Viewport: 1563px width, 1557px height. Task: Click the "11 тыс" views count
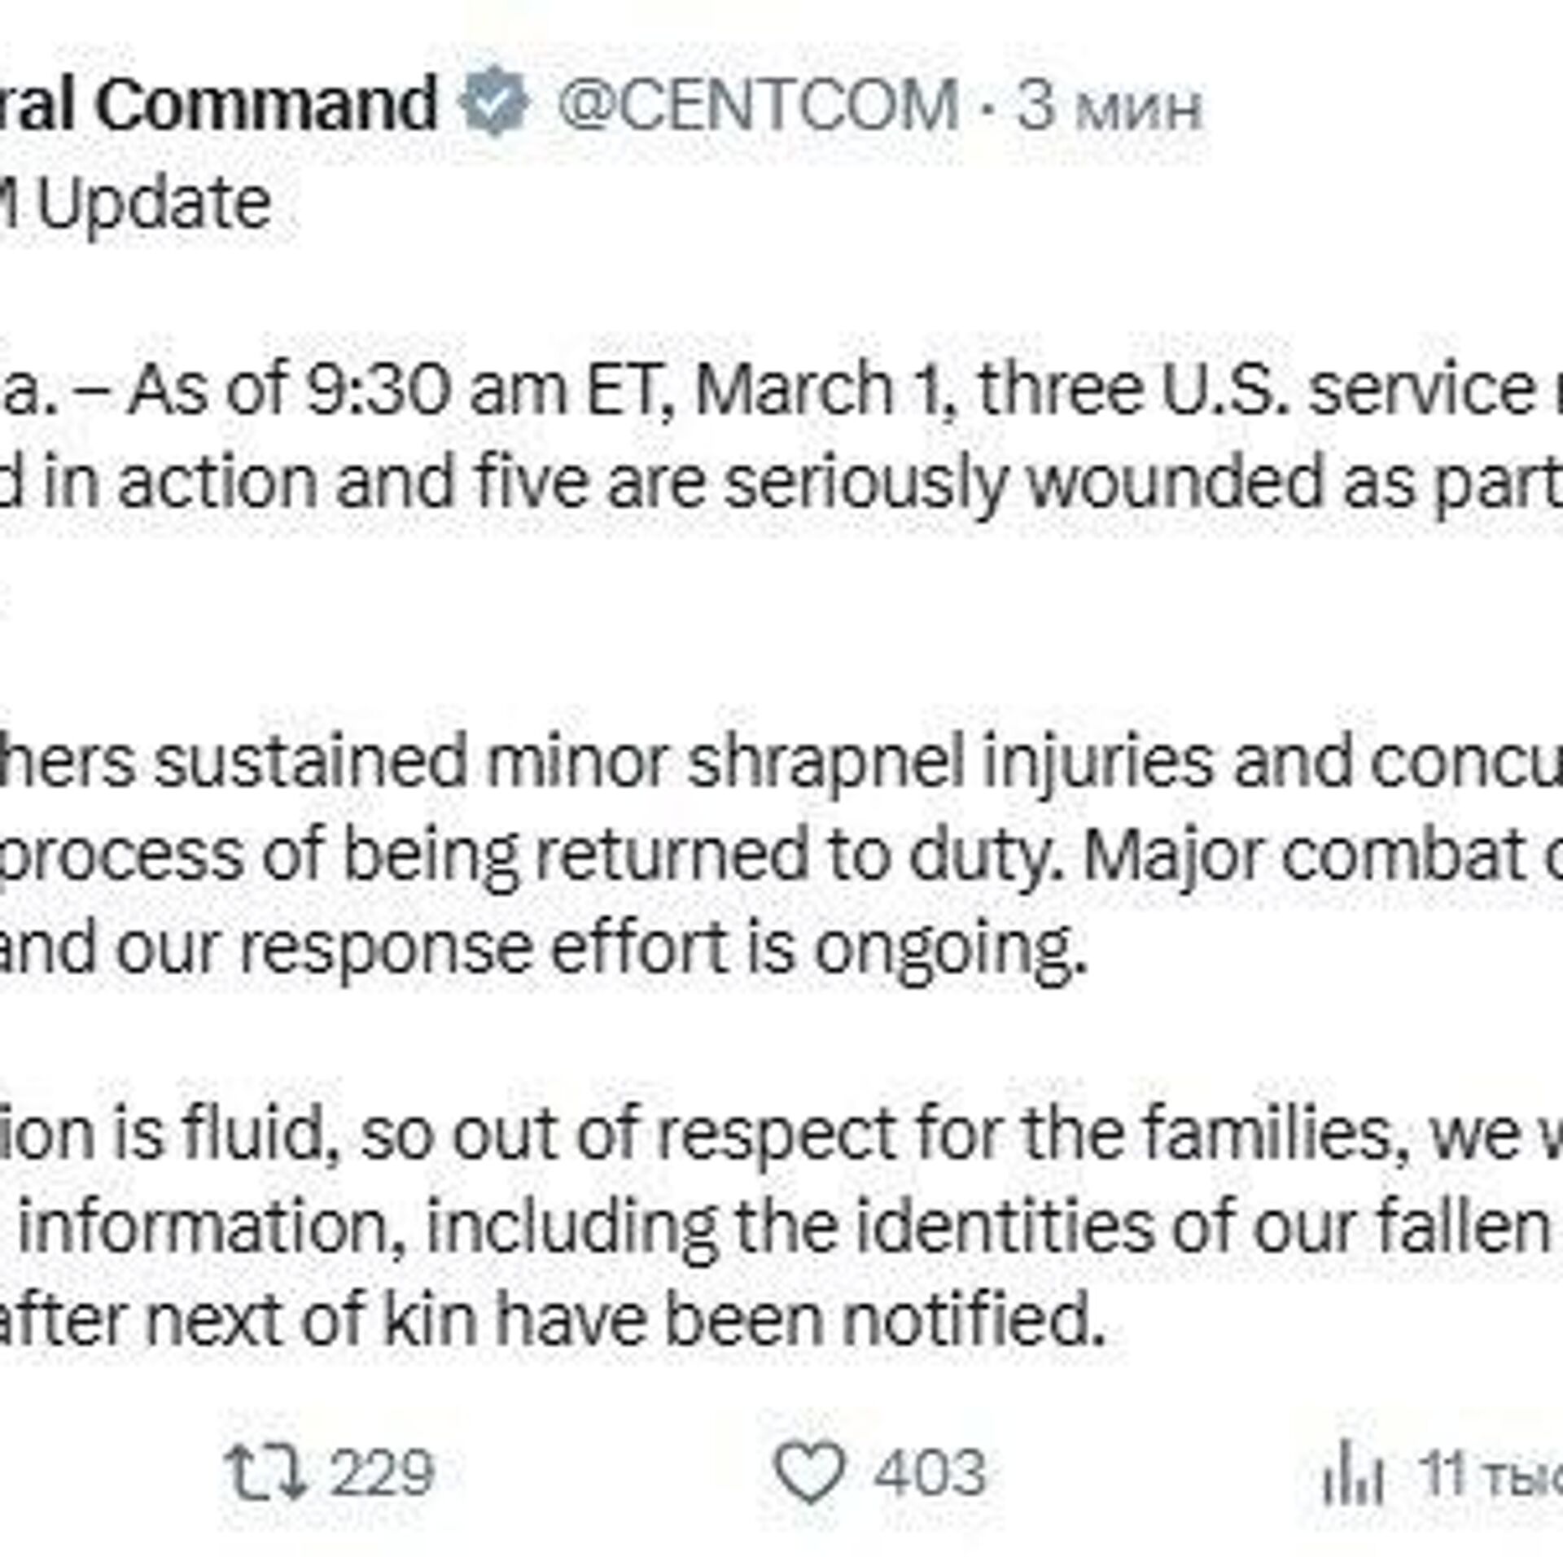pos(1490,1473)
